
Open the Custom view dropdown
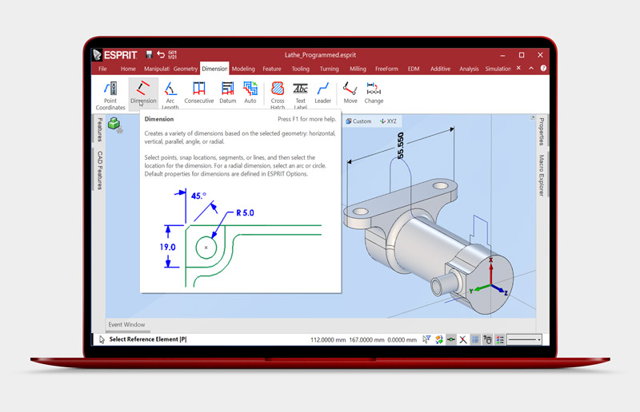click(358, 121)
